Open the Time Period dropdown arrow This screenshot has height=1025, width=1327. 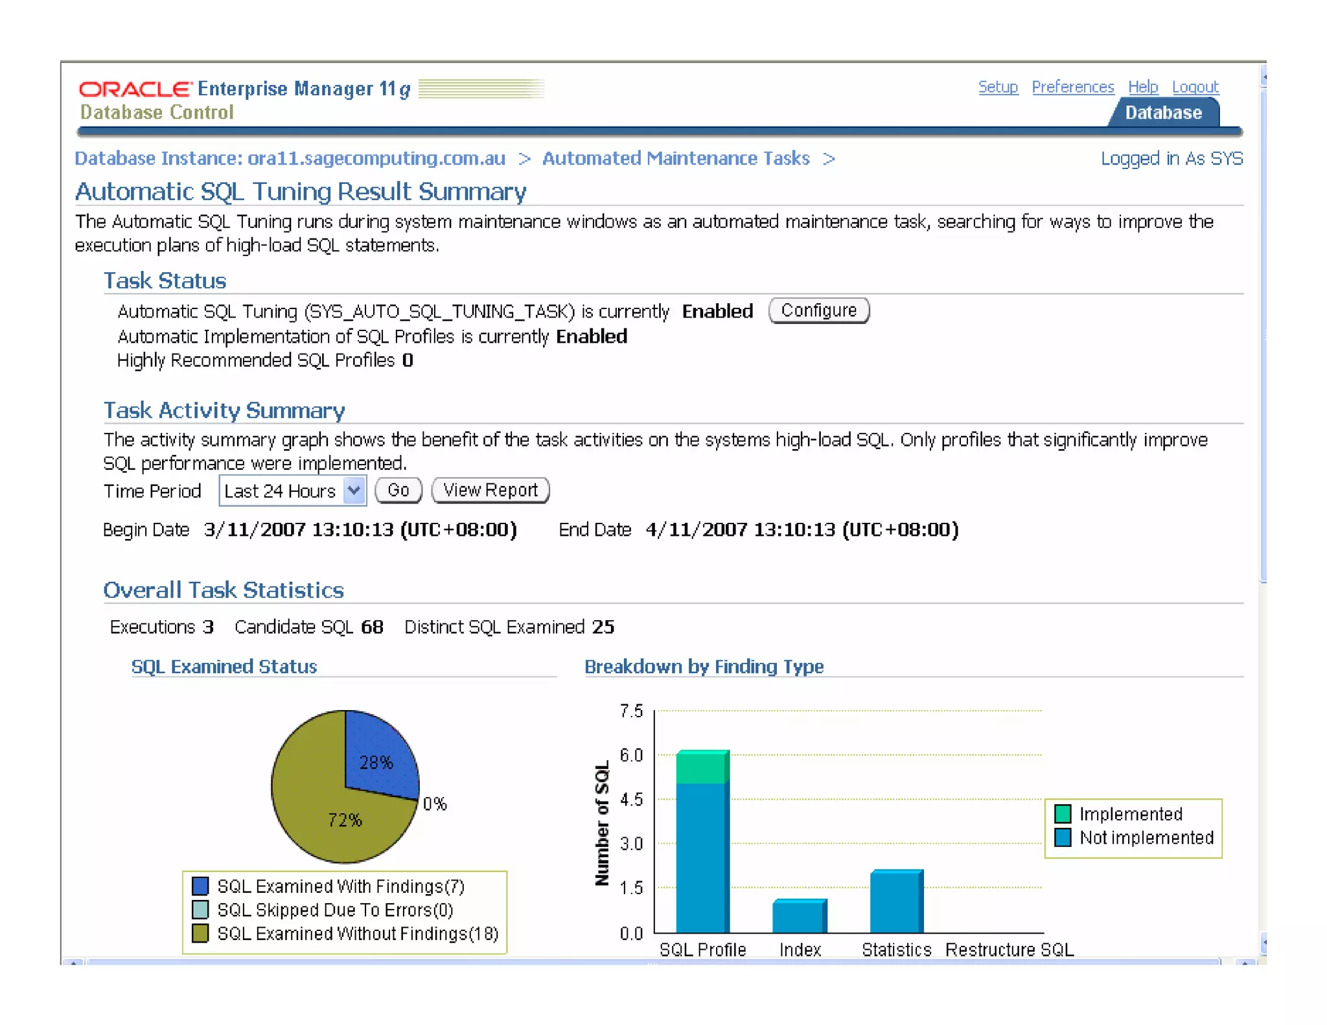pos(354,490)
